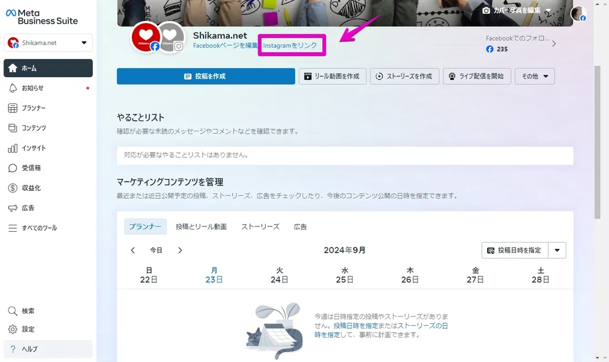Open プランナー from the sidebar

coord(48,108)
